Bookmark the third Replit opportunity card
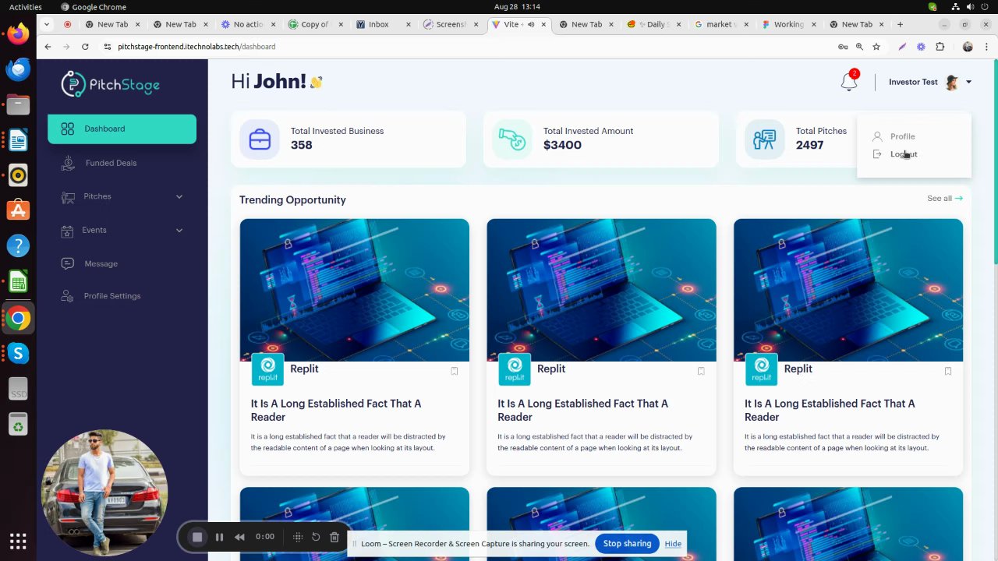This screenshot has width=998, height=561. tap(948, 372)
